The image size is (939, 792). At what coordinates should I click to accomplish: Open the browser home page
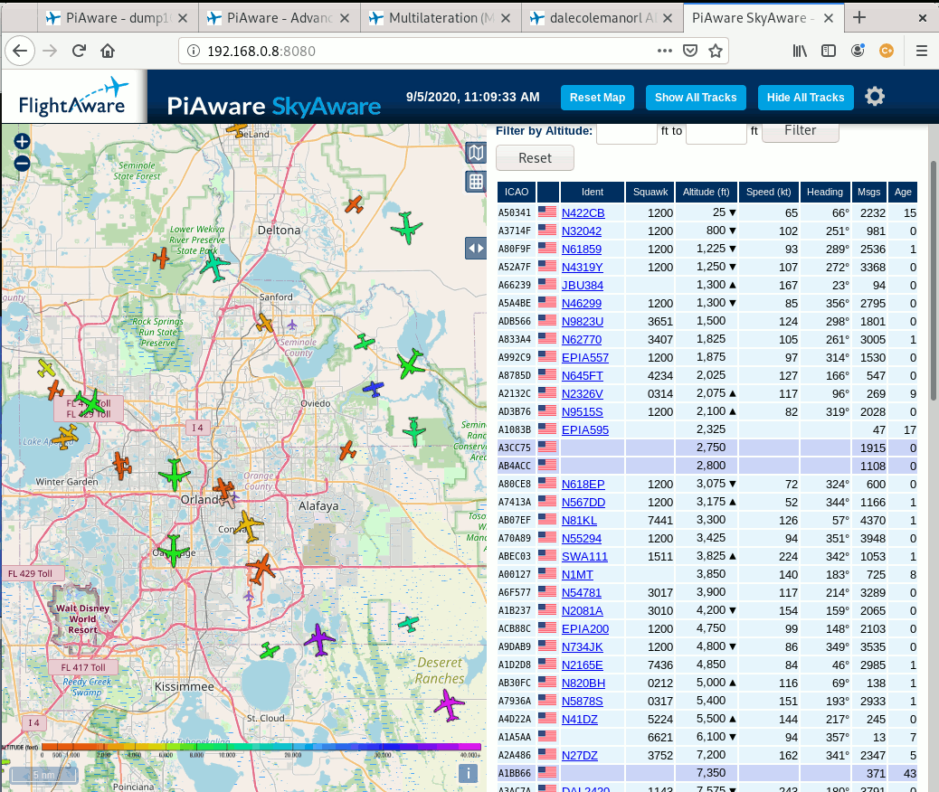coord(108,51)
